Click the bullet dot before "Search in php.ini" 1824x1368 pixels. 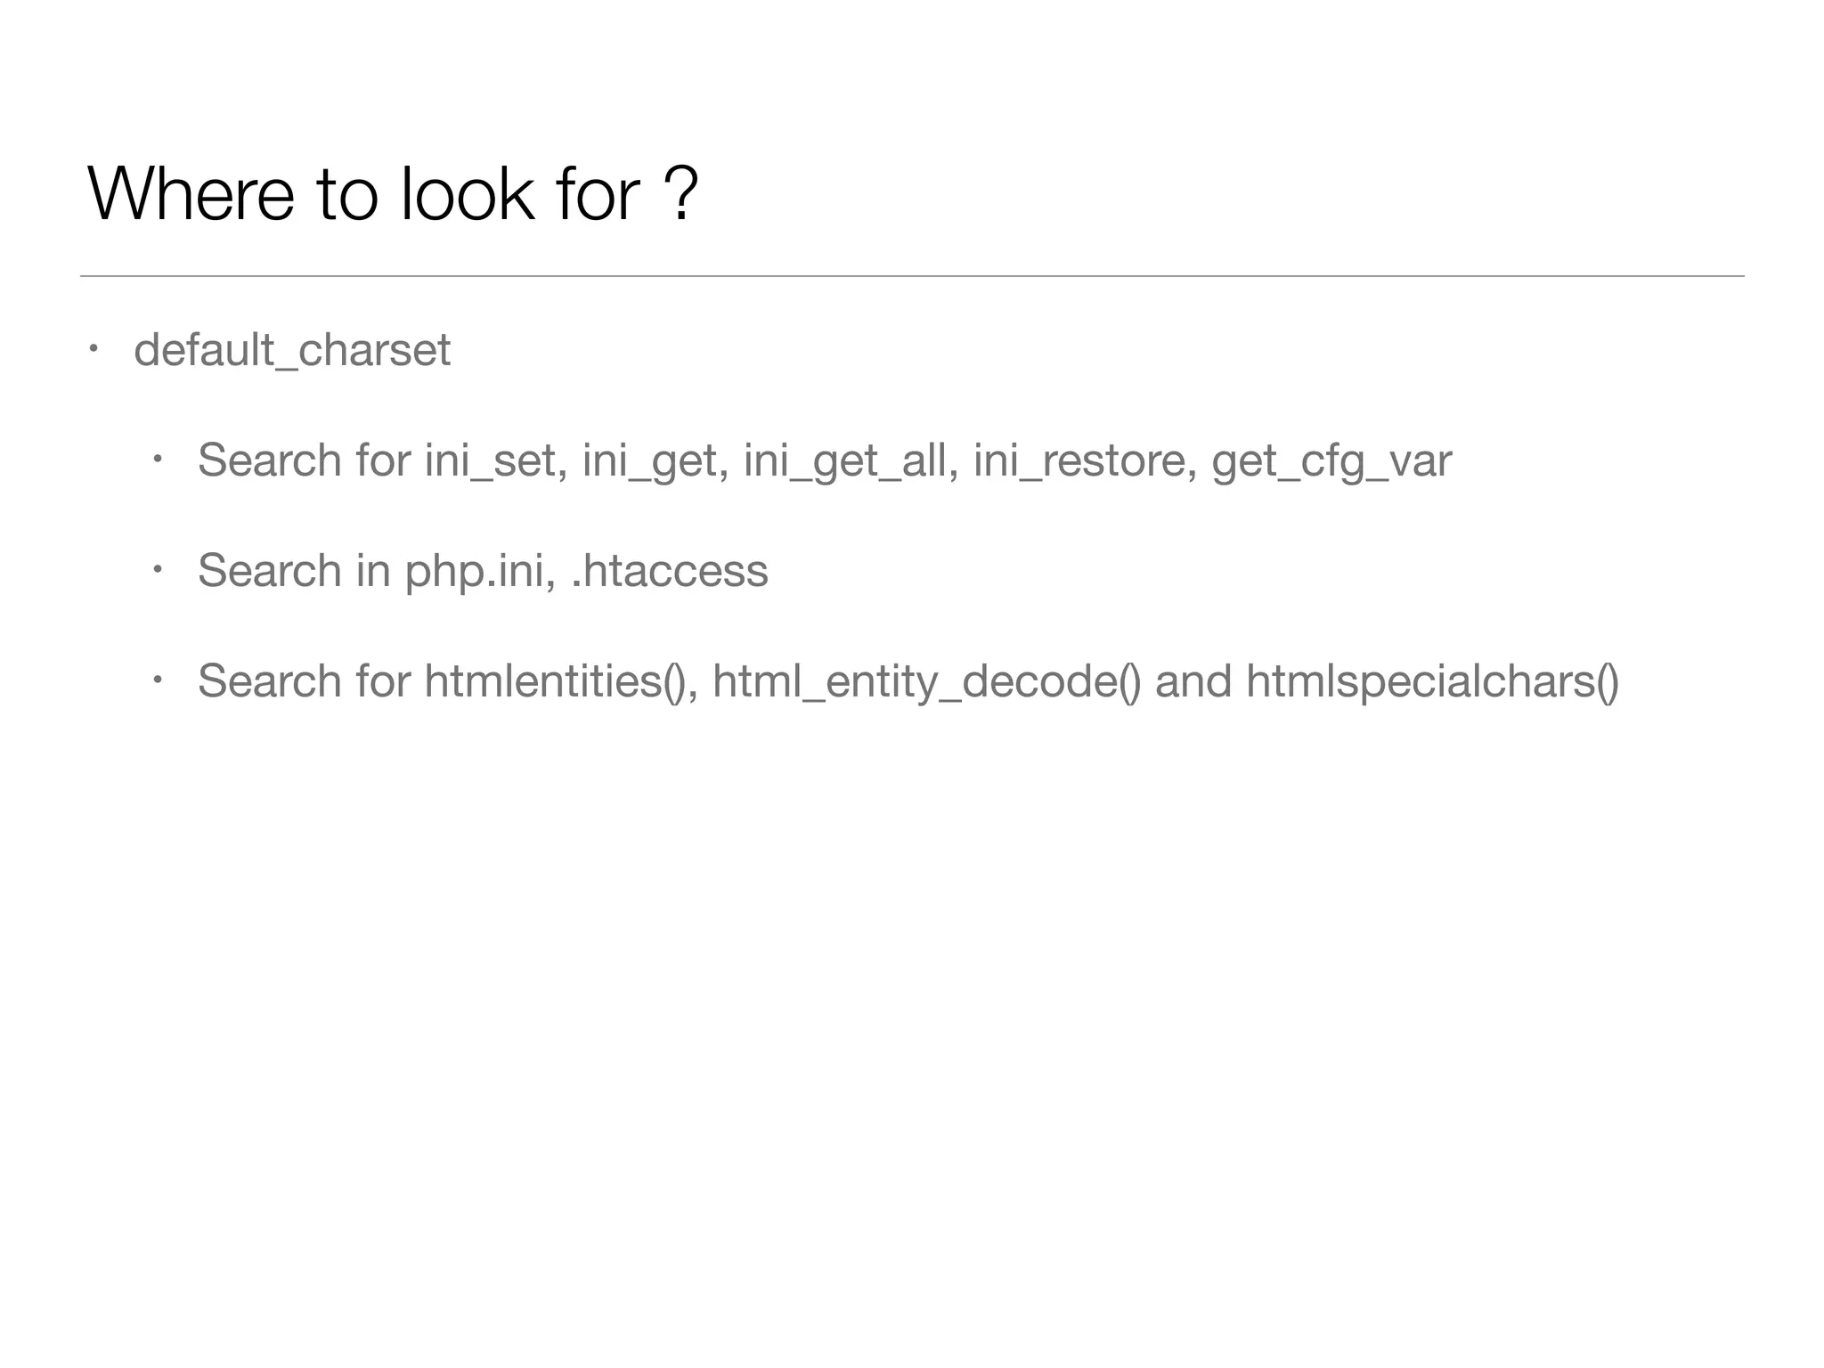tap(156, 568)
